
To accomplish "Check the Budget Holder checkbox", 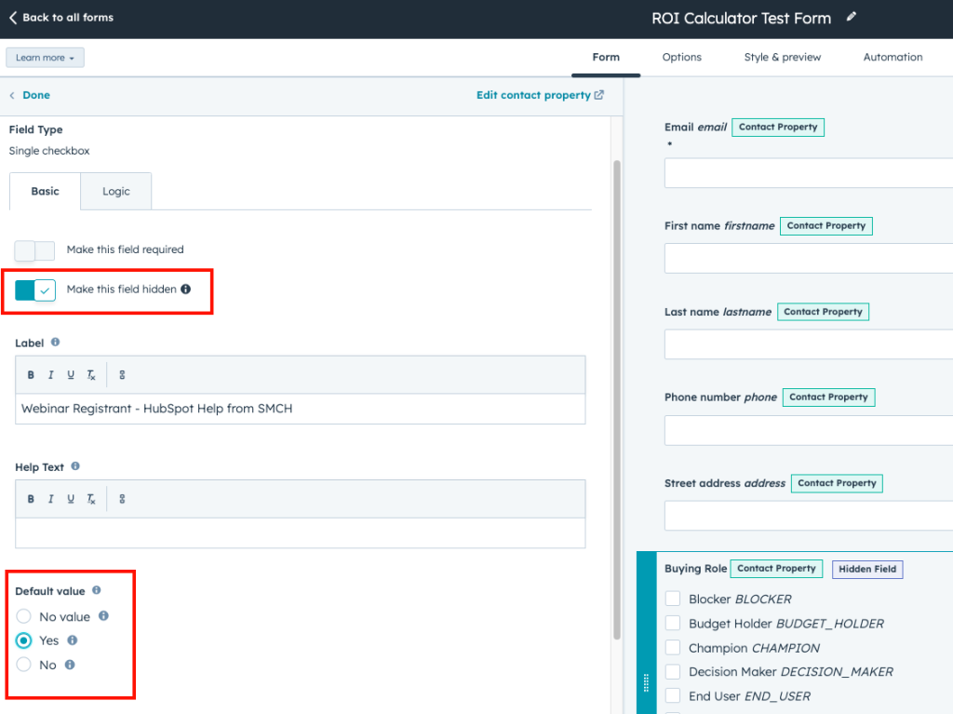I will click(672, 623).
